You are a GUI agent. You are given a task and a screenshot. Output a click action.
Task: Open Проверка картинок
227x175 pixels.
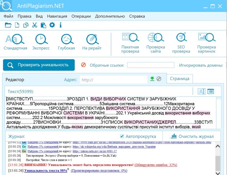coord(207,43)
